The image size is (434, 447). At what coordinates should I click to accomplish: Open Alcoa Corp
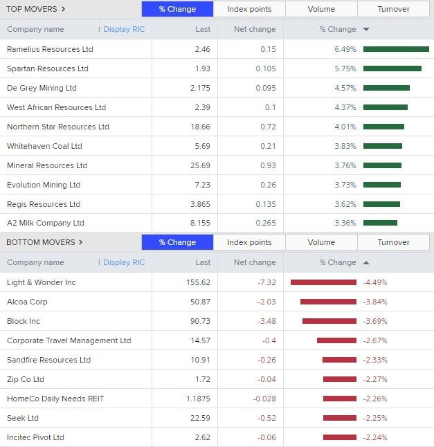(x=27, y=302)
